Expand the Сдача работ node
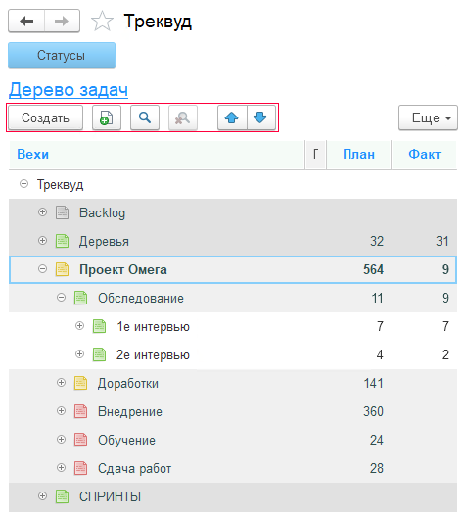Image resolution: width=465 pixels, height=515 pixels. [61, 467]
